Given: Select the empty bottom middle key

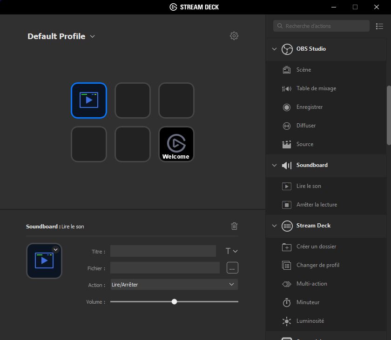Looking at the screenshot, I should click(132, 144).
